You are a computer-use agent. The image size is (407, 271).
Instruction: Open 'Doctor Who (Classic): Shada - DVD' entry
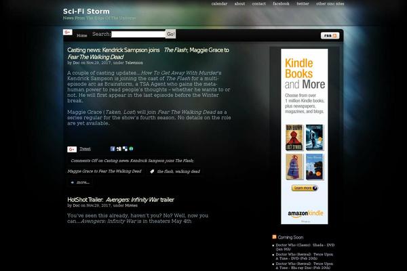point(305,247)
